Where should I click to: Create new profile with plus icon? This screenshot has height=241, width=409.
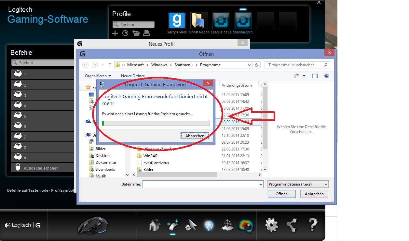click(115, 33)
